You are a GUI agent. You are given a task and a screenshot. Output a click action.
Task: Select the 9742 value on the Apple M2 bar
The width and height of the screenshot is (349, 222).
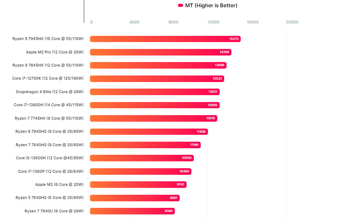click(x=180, y=184)
